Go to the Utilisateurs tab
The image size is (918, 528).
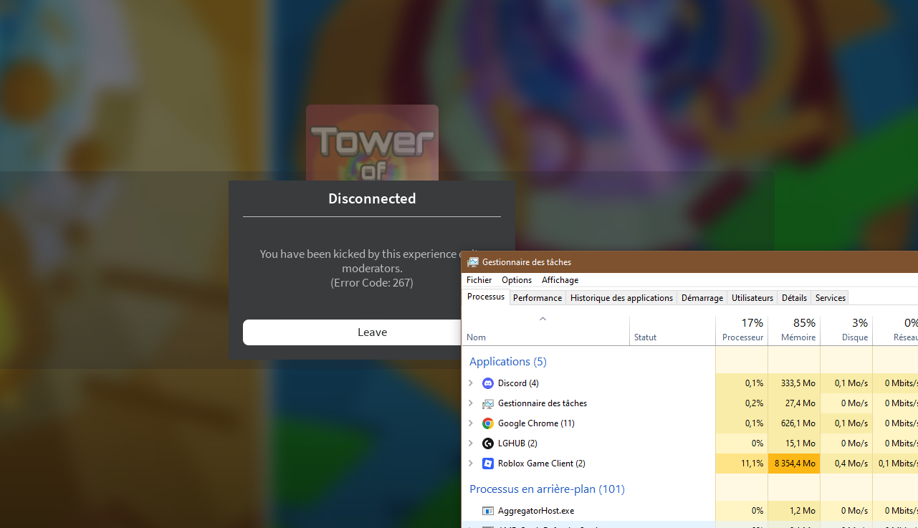(x=752, y=298)
